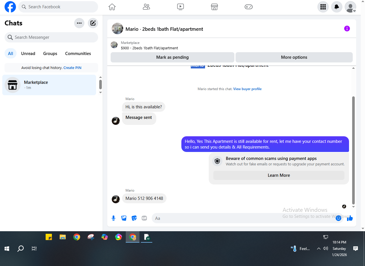Select the Unread chats tab
Screen dimensions: 365x266
click(28, 53)
